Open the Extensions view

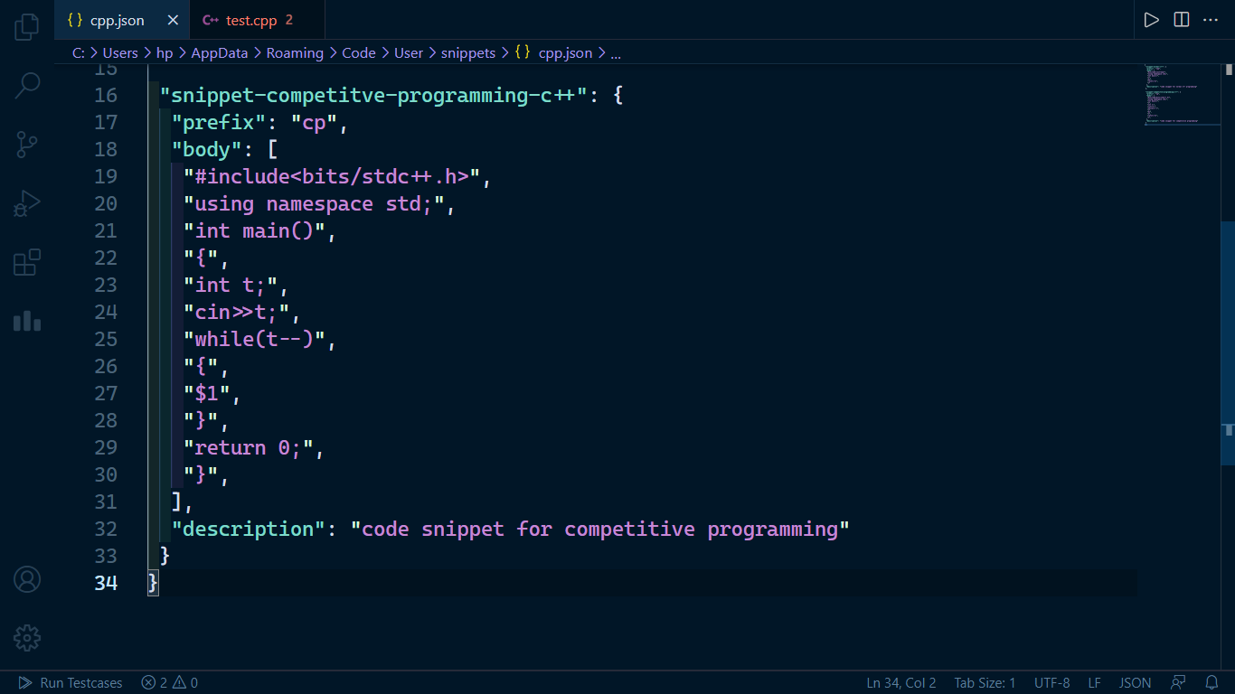point(27,262)
